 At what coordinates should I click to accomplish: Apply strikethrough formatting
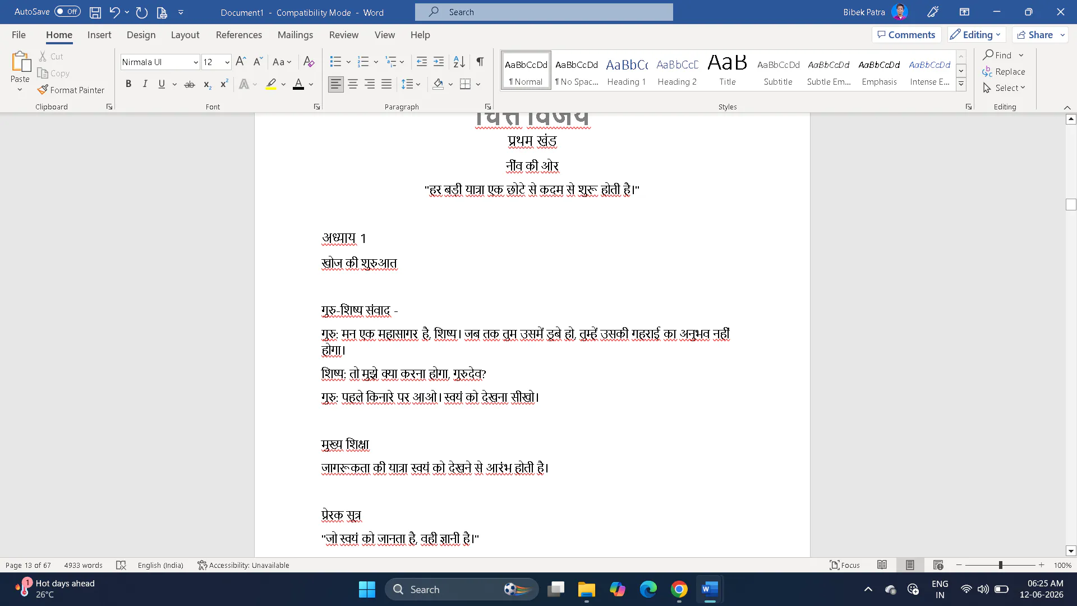click(x=190, y=84)
